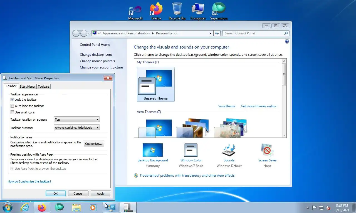The width and height of the screenshot is (356, 213).
Task: Click Change mouse pointers link
Action: [97, 61]
